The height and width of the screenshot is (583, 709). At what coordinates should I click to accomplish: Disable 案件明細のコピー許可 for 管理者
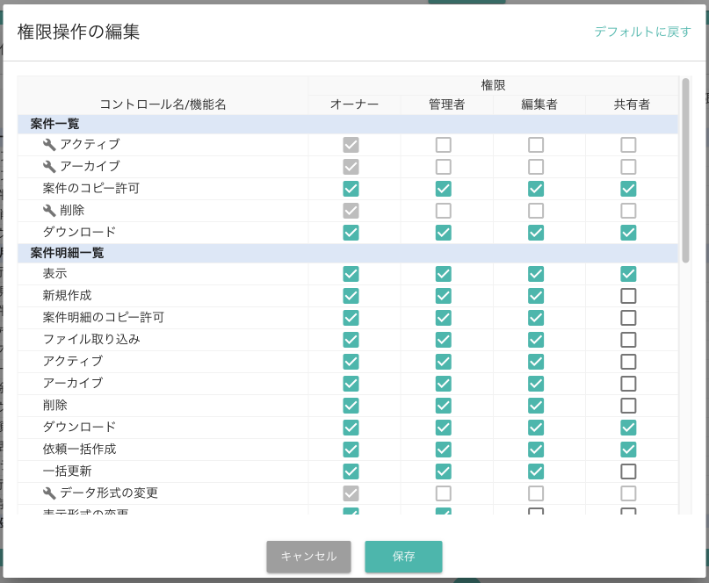tap(443, 318)
